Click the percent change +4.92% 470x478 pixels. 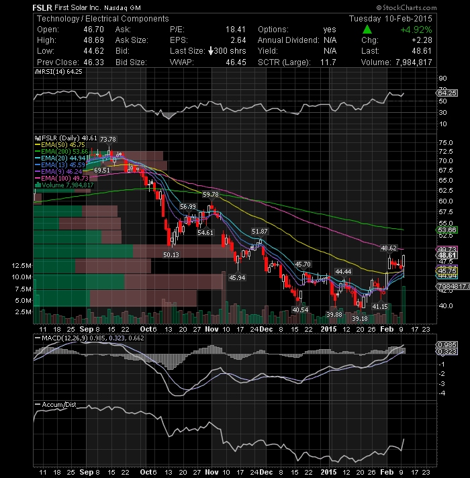(416, 30)
